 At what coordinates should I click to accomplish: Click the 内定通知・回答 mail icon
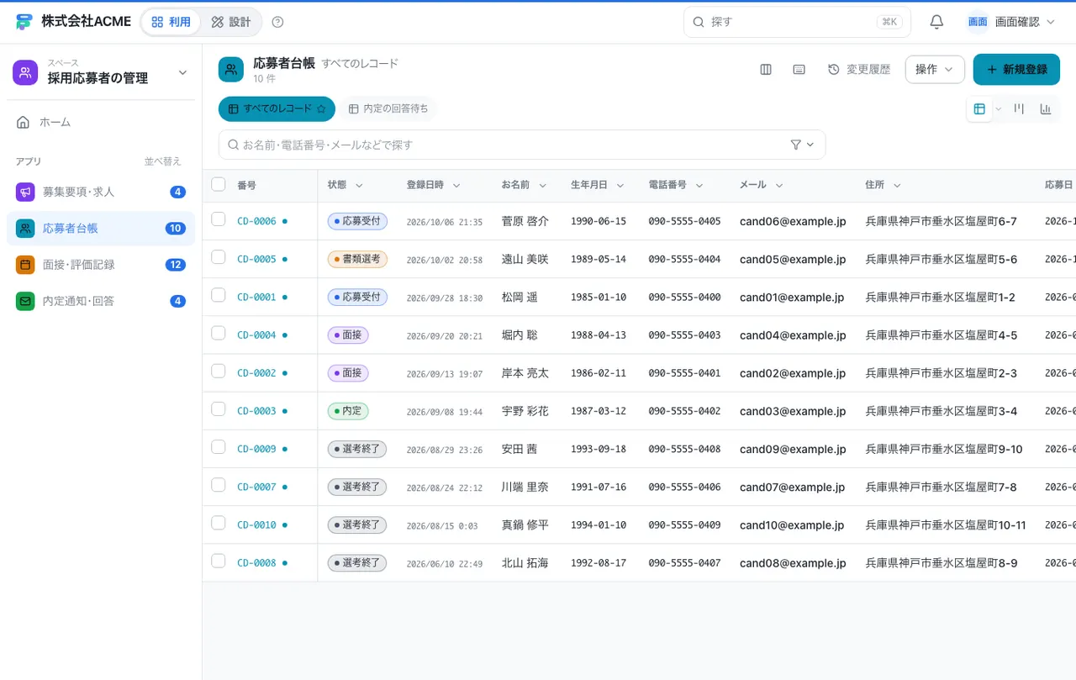(x=25, y=301)
